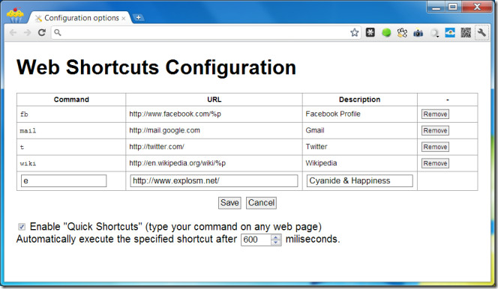Remove the fb Facebook shortcut
Image resolution: width=498 pixels, height=289 pixels.
[x=435, y=114]
